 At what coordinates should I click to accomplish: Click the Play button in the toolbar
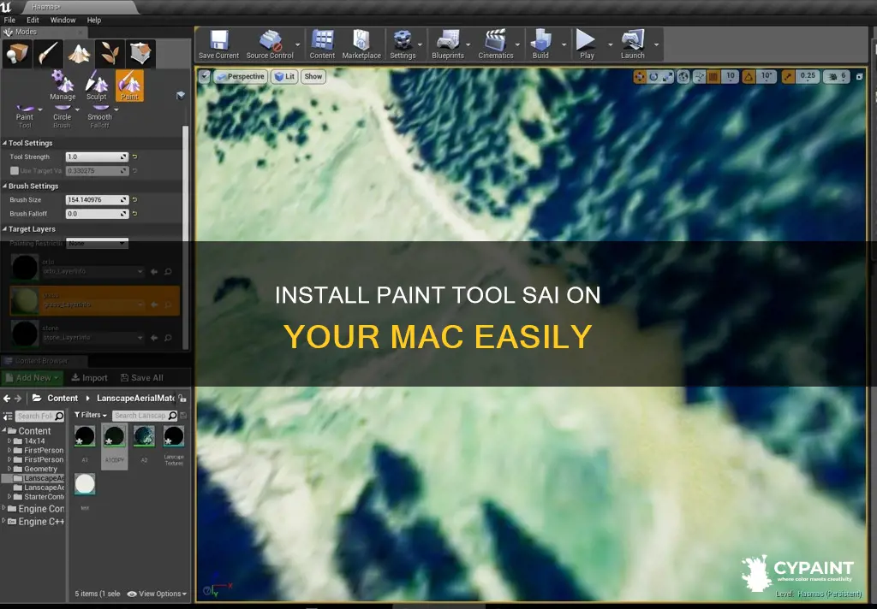tap(587, 44)
